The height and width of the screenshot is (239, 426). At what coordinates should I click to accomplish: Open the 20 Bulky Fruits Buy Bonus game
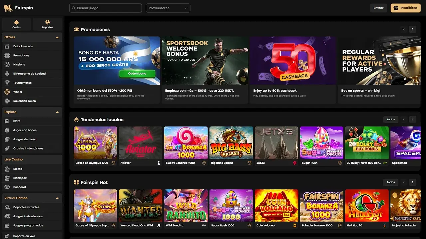point(367,143)
